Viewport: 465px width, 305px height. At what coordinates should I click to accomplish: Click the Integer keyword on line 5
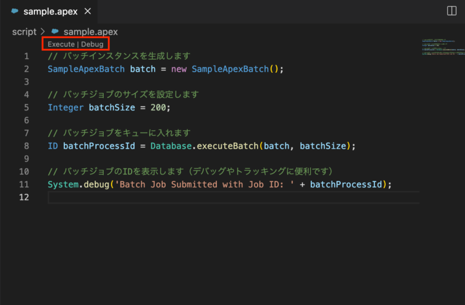tap(66, 107)
